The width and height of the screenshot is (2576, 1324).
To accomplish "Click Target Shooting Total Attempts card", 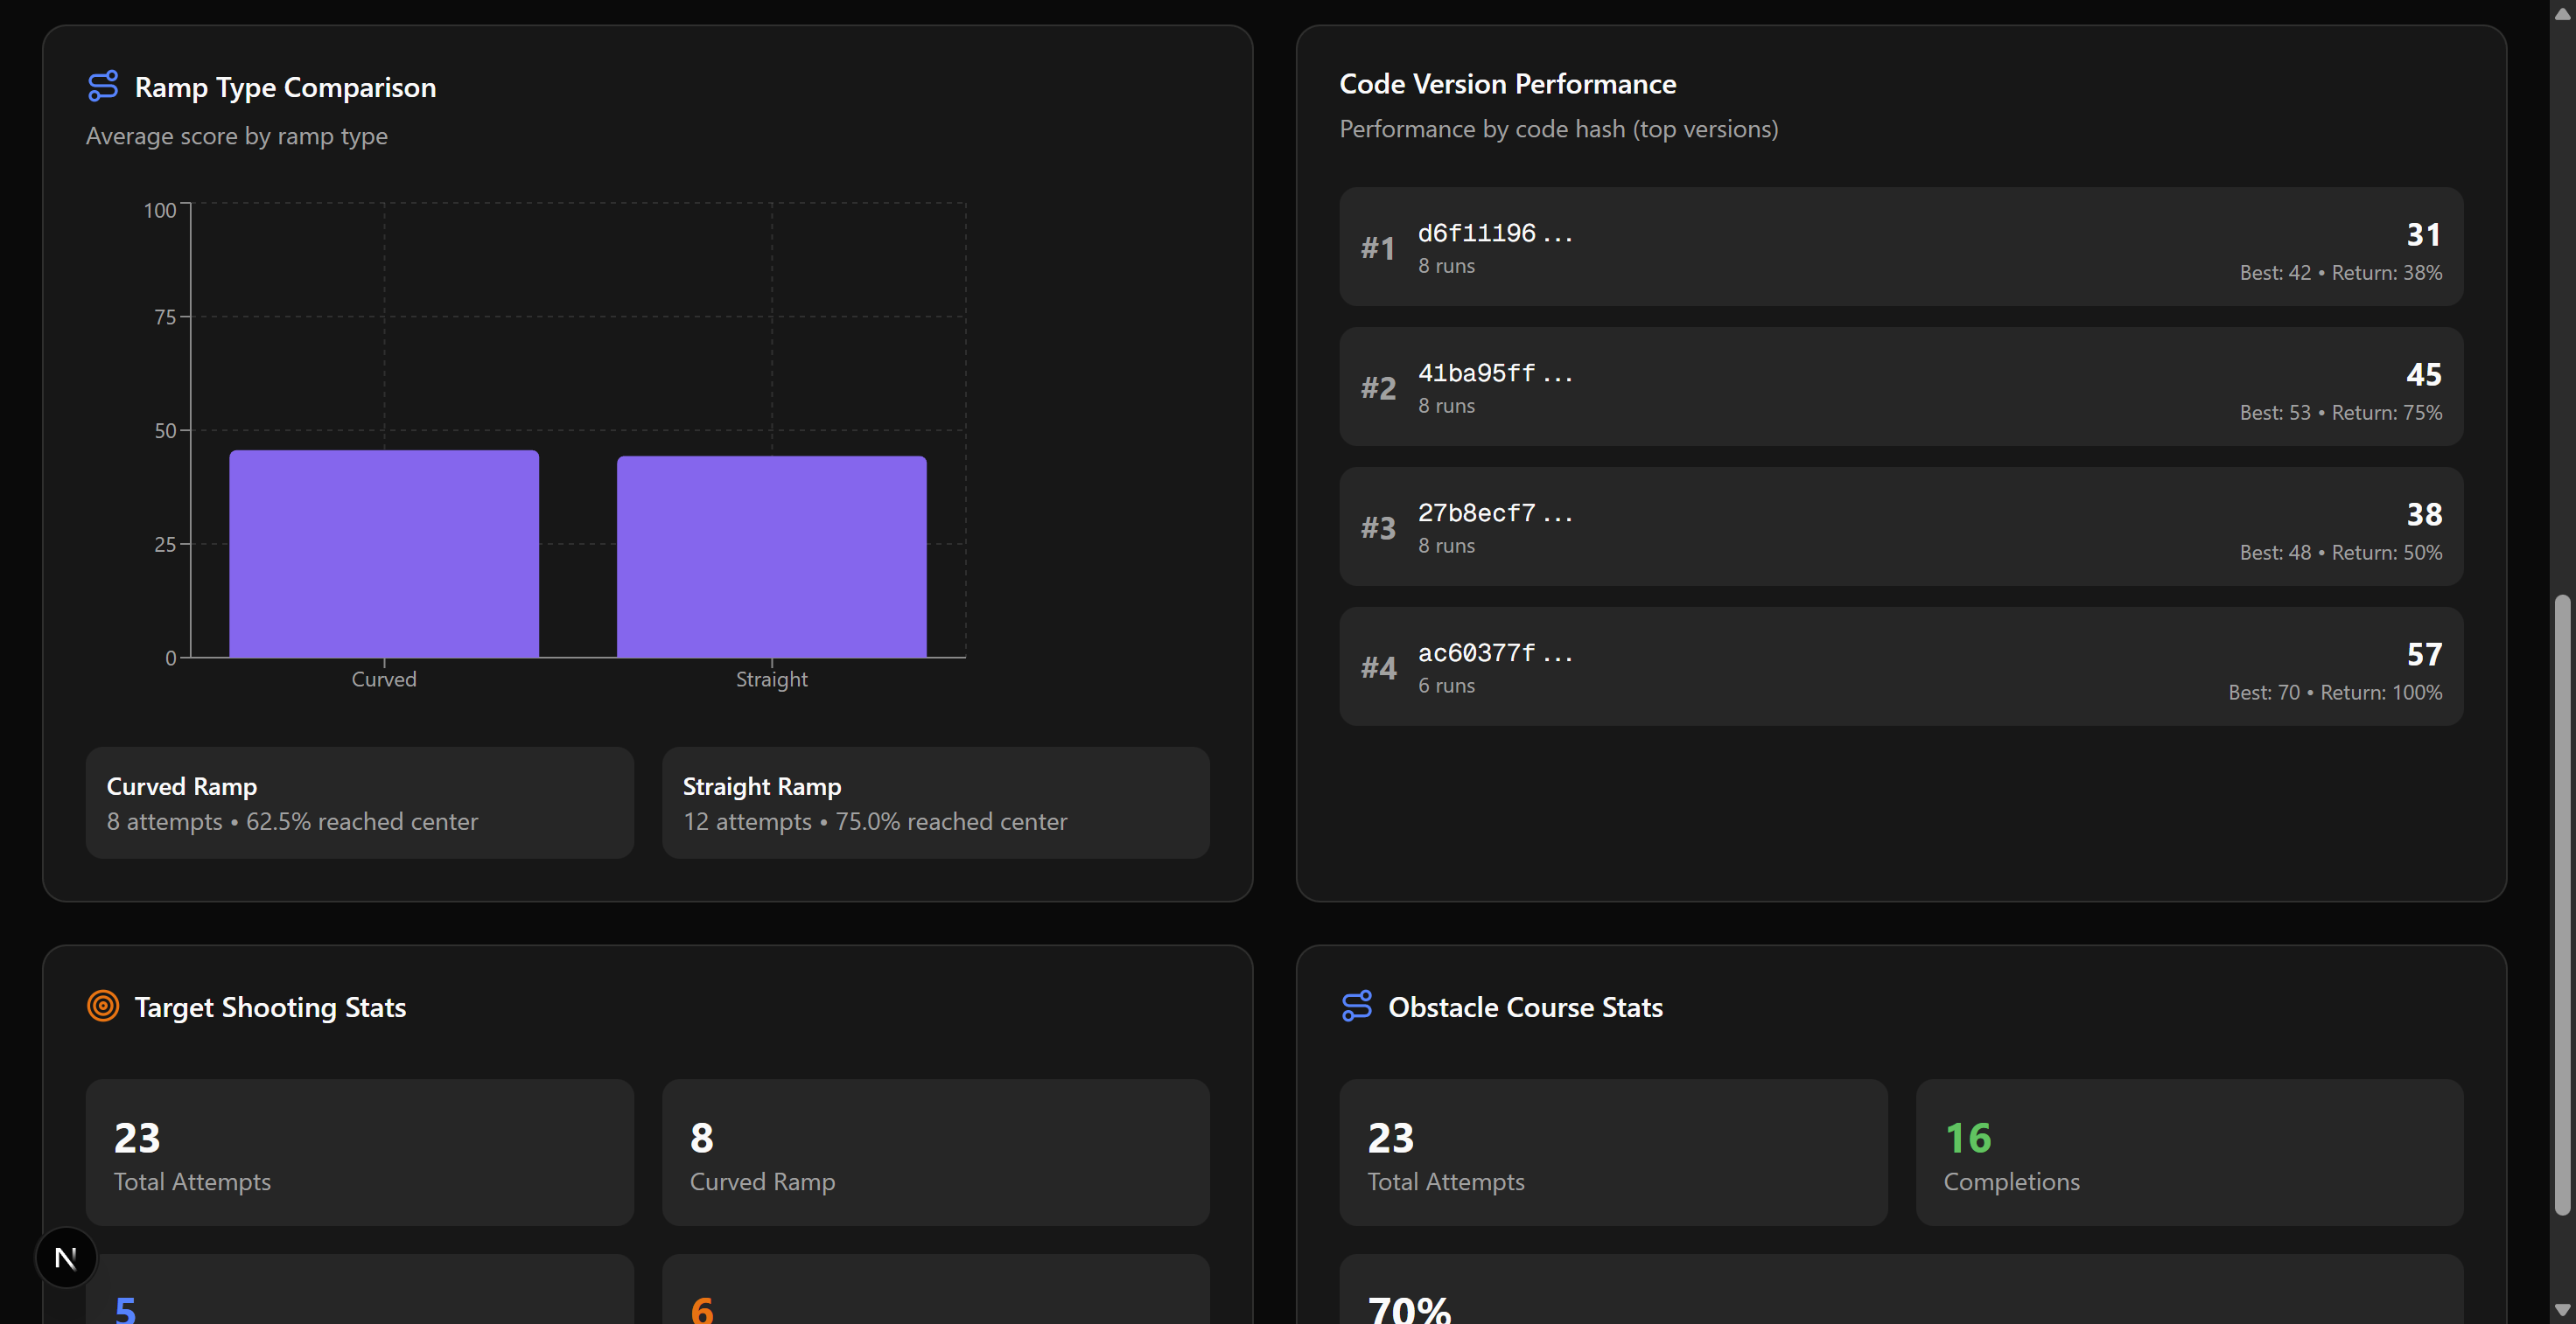I will (359, 1152).
